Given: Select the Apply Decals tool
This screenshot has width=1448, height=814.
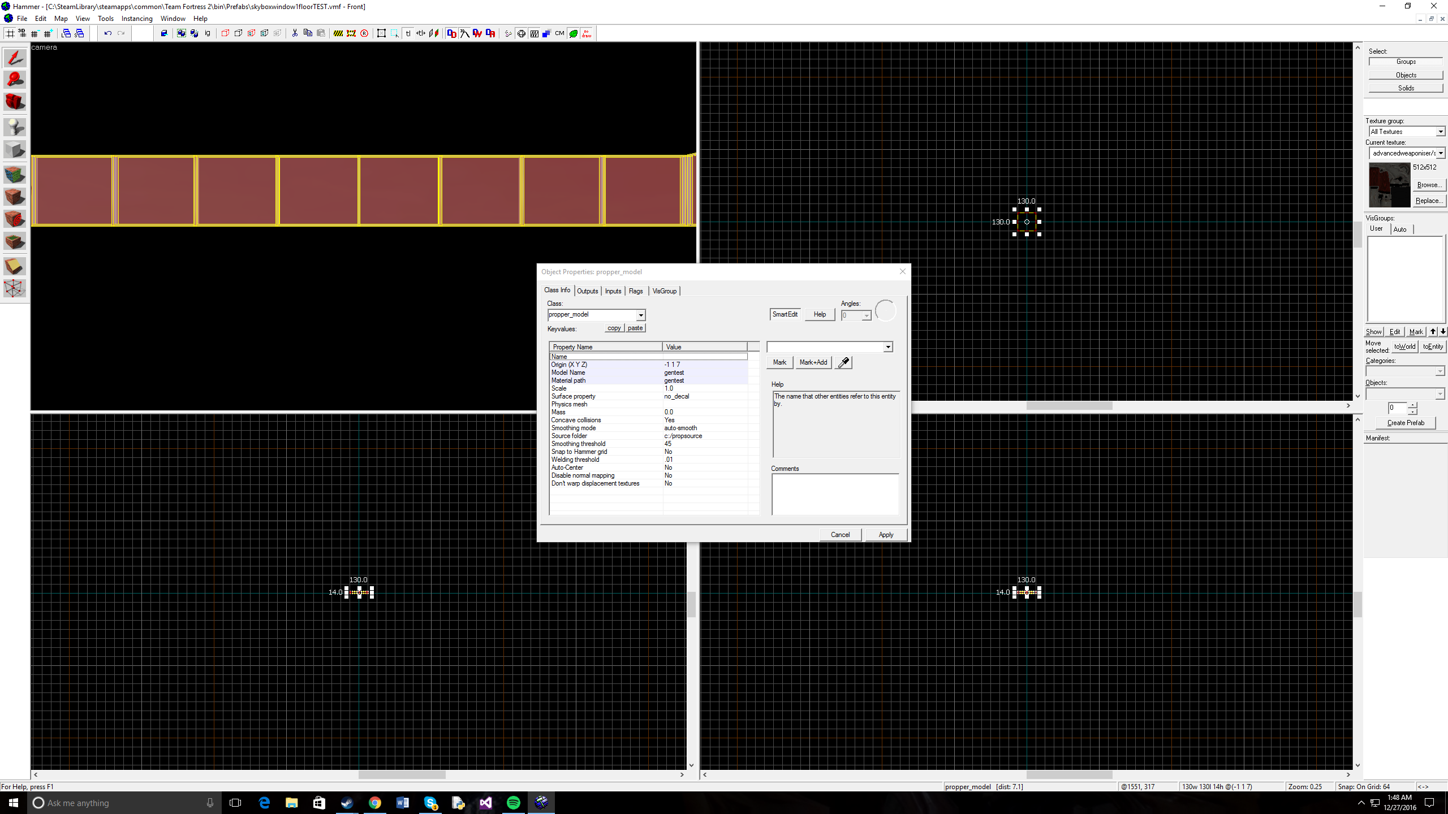Looking at the screenshot, I should [x=15, y=219].
